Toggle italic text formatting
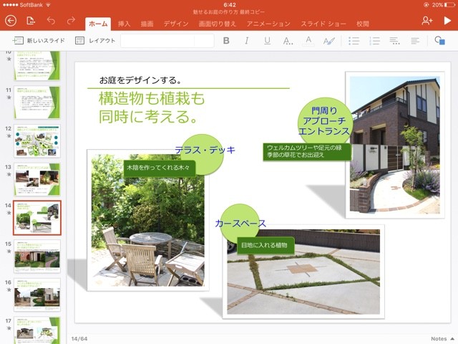The height and width of the screenshot is (344, 458). click(x=247, y=41)
